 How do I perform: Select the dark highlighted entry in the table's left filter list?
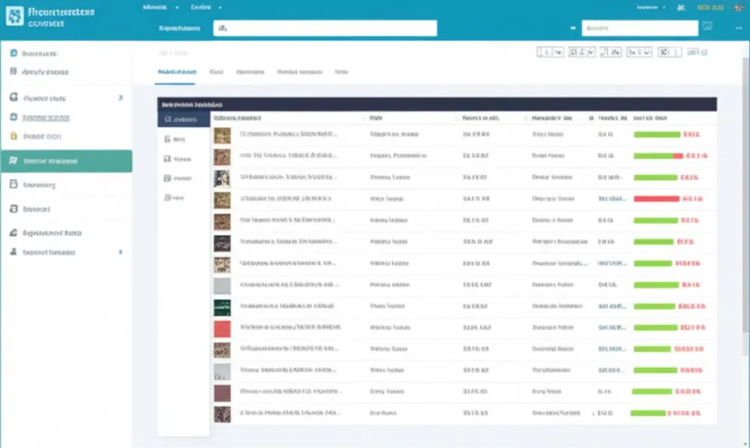184,119
